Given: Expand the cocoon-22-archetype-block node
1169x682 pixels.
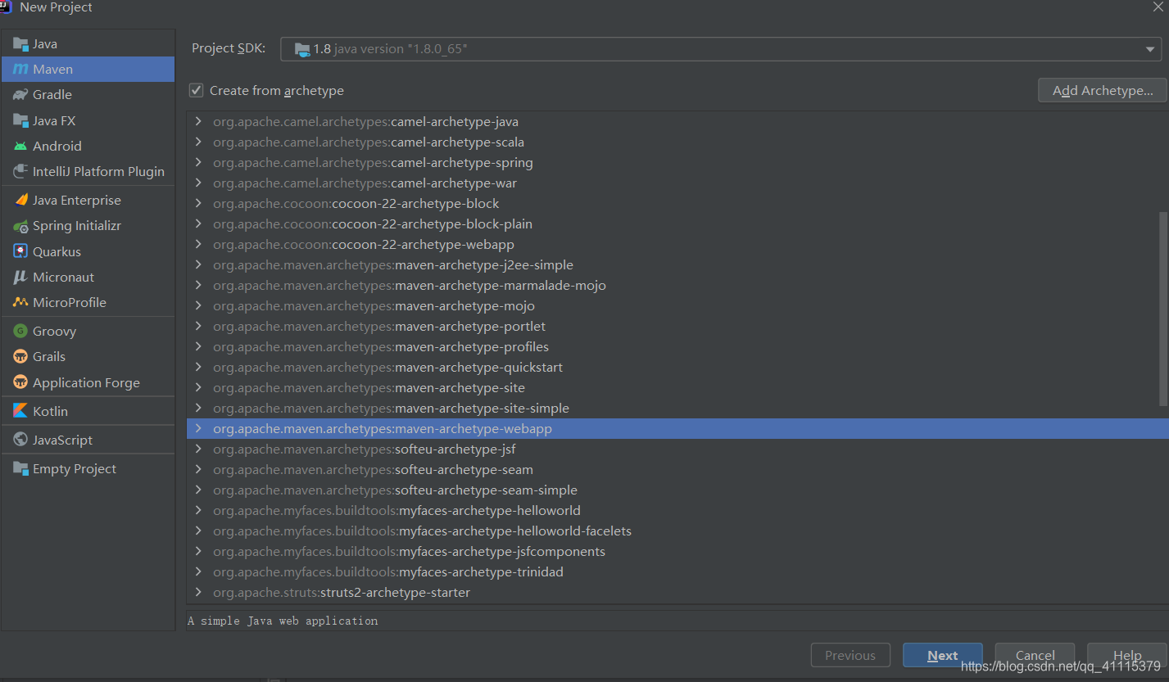Looking at the screenshot, I should [x=198, y=203].
